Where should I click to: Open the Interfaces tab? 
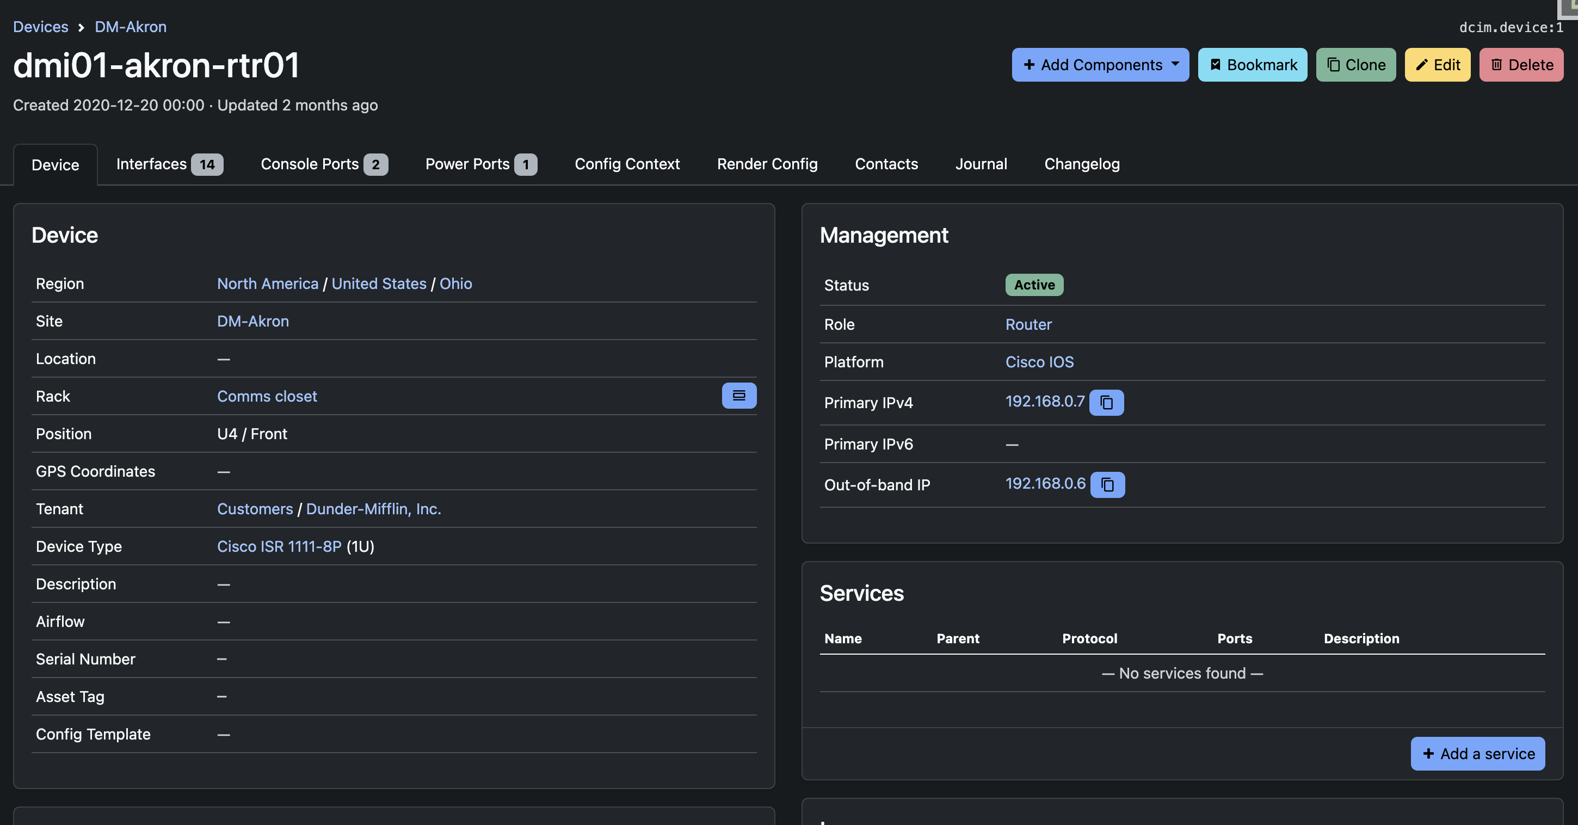[170, 164]
